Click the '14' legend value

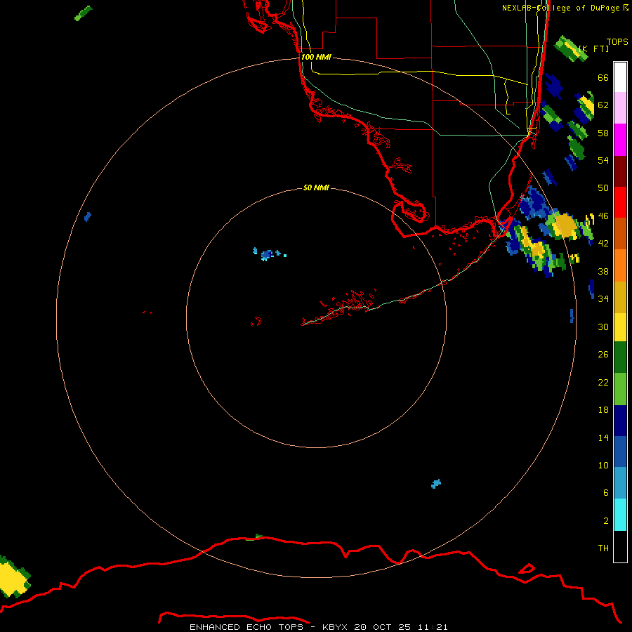tap(603, 437)
